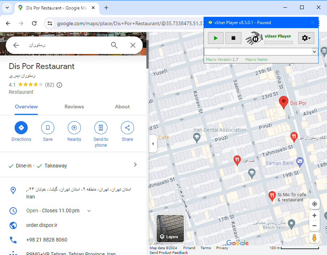Image resolution: width=327 pixels, height=255 pixels.
Task: Click the (82) reviews count
Action: pos(50,85)
